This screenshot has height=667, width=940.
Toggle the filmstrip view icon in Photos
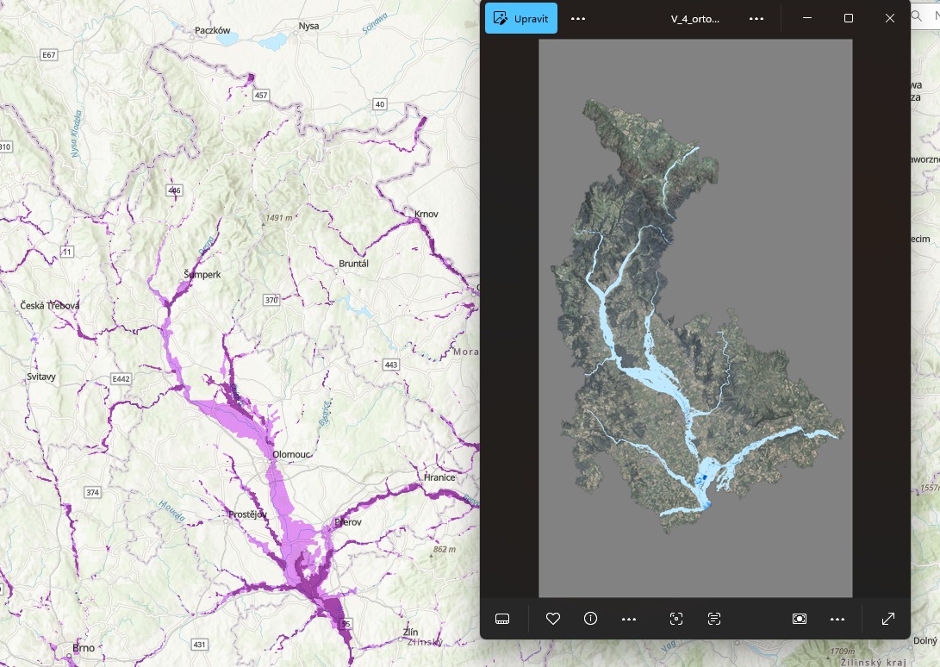[502, 619]
